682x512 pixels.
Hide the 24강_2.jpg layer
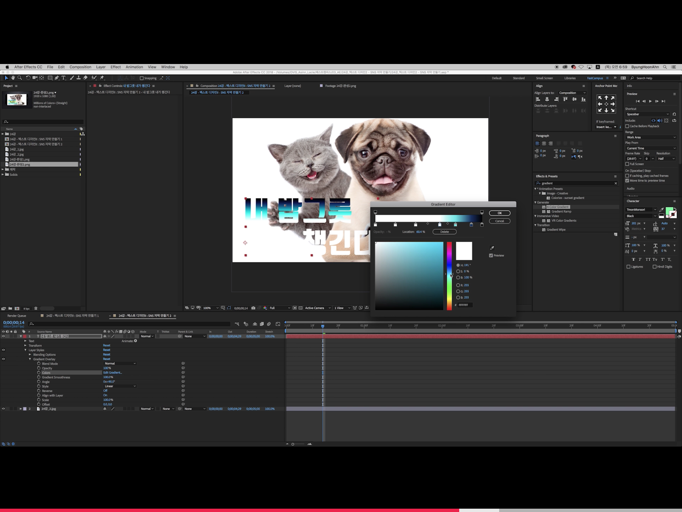tap(4, 409)
